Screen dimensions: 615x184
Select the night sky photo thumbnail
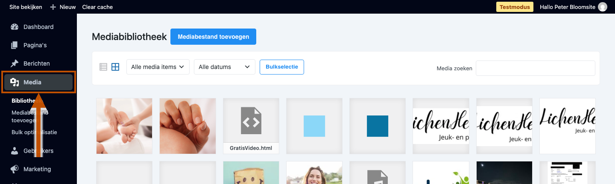(504, 172)
